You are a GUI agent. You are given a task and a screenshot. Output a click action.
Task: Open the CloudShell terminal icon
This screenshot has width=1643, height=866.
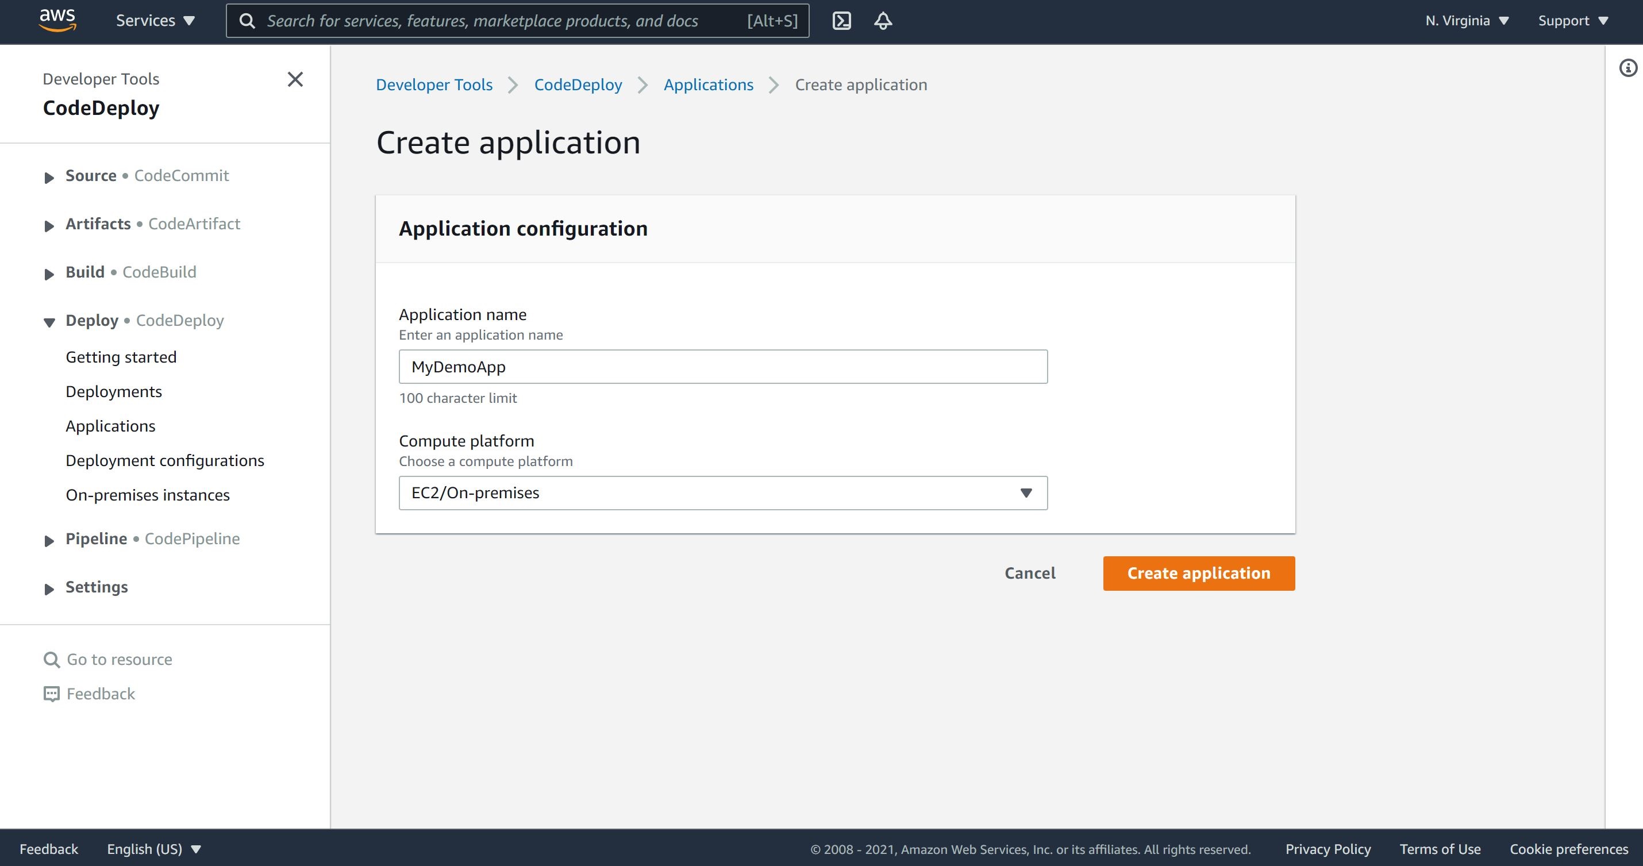(841, 21)
